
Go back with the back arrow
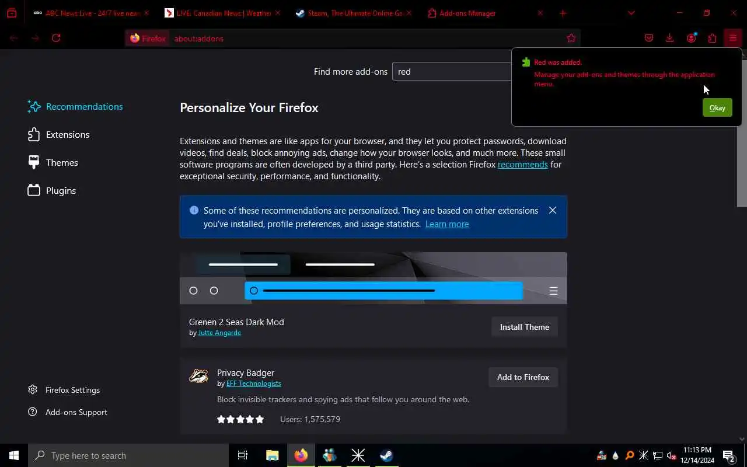(x=14, y=38)
